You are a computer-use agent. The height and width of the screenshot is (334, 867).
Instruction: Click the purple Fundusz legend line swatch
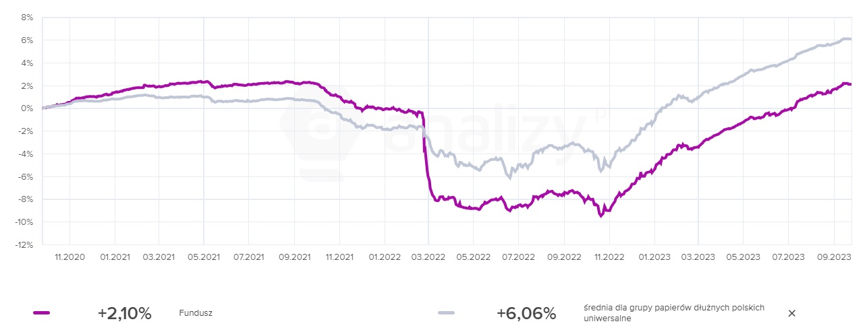tap(42, 313)
